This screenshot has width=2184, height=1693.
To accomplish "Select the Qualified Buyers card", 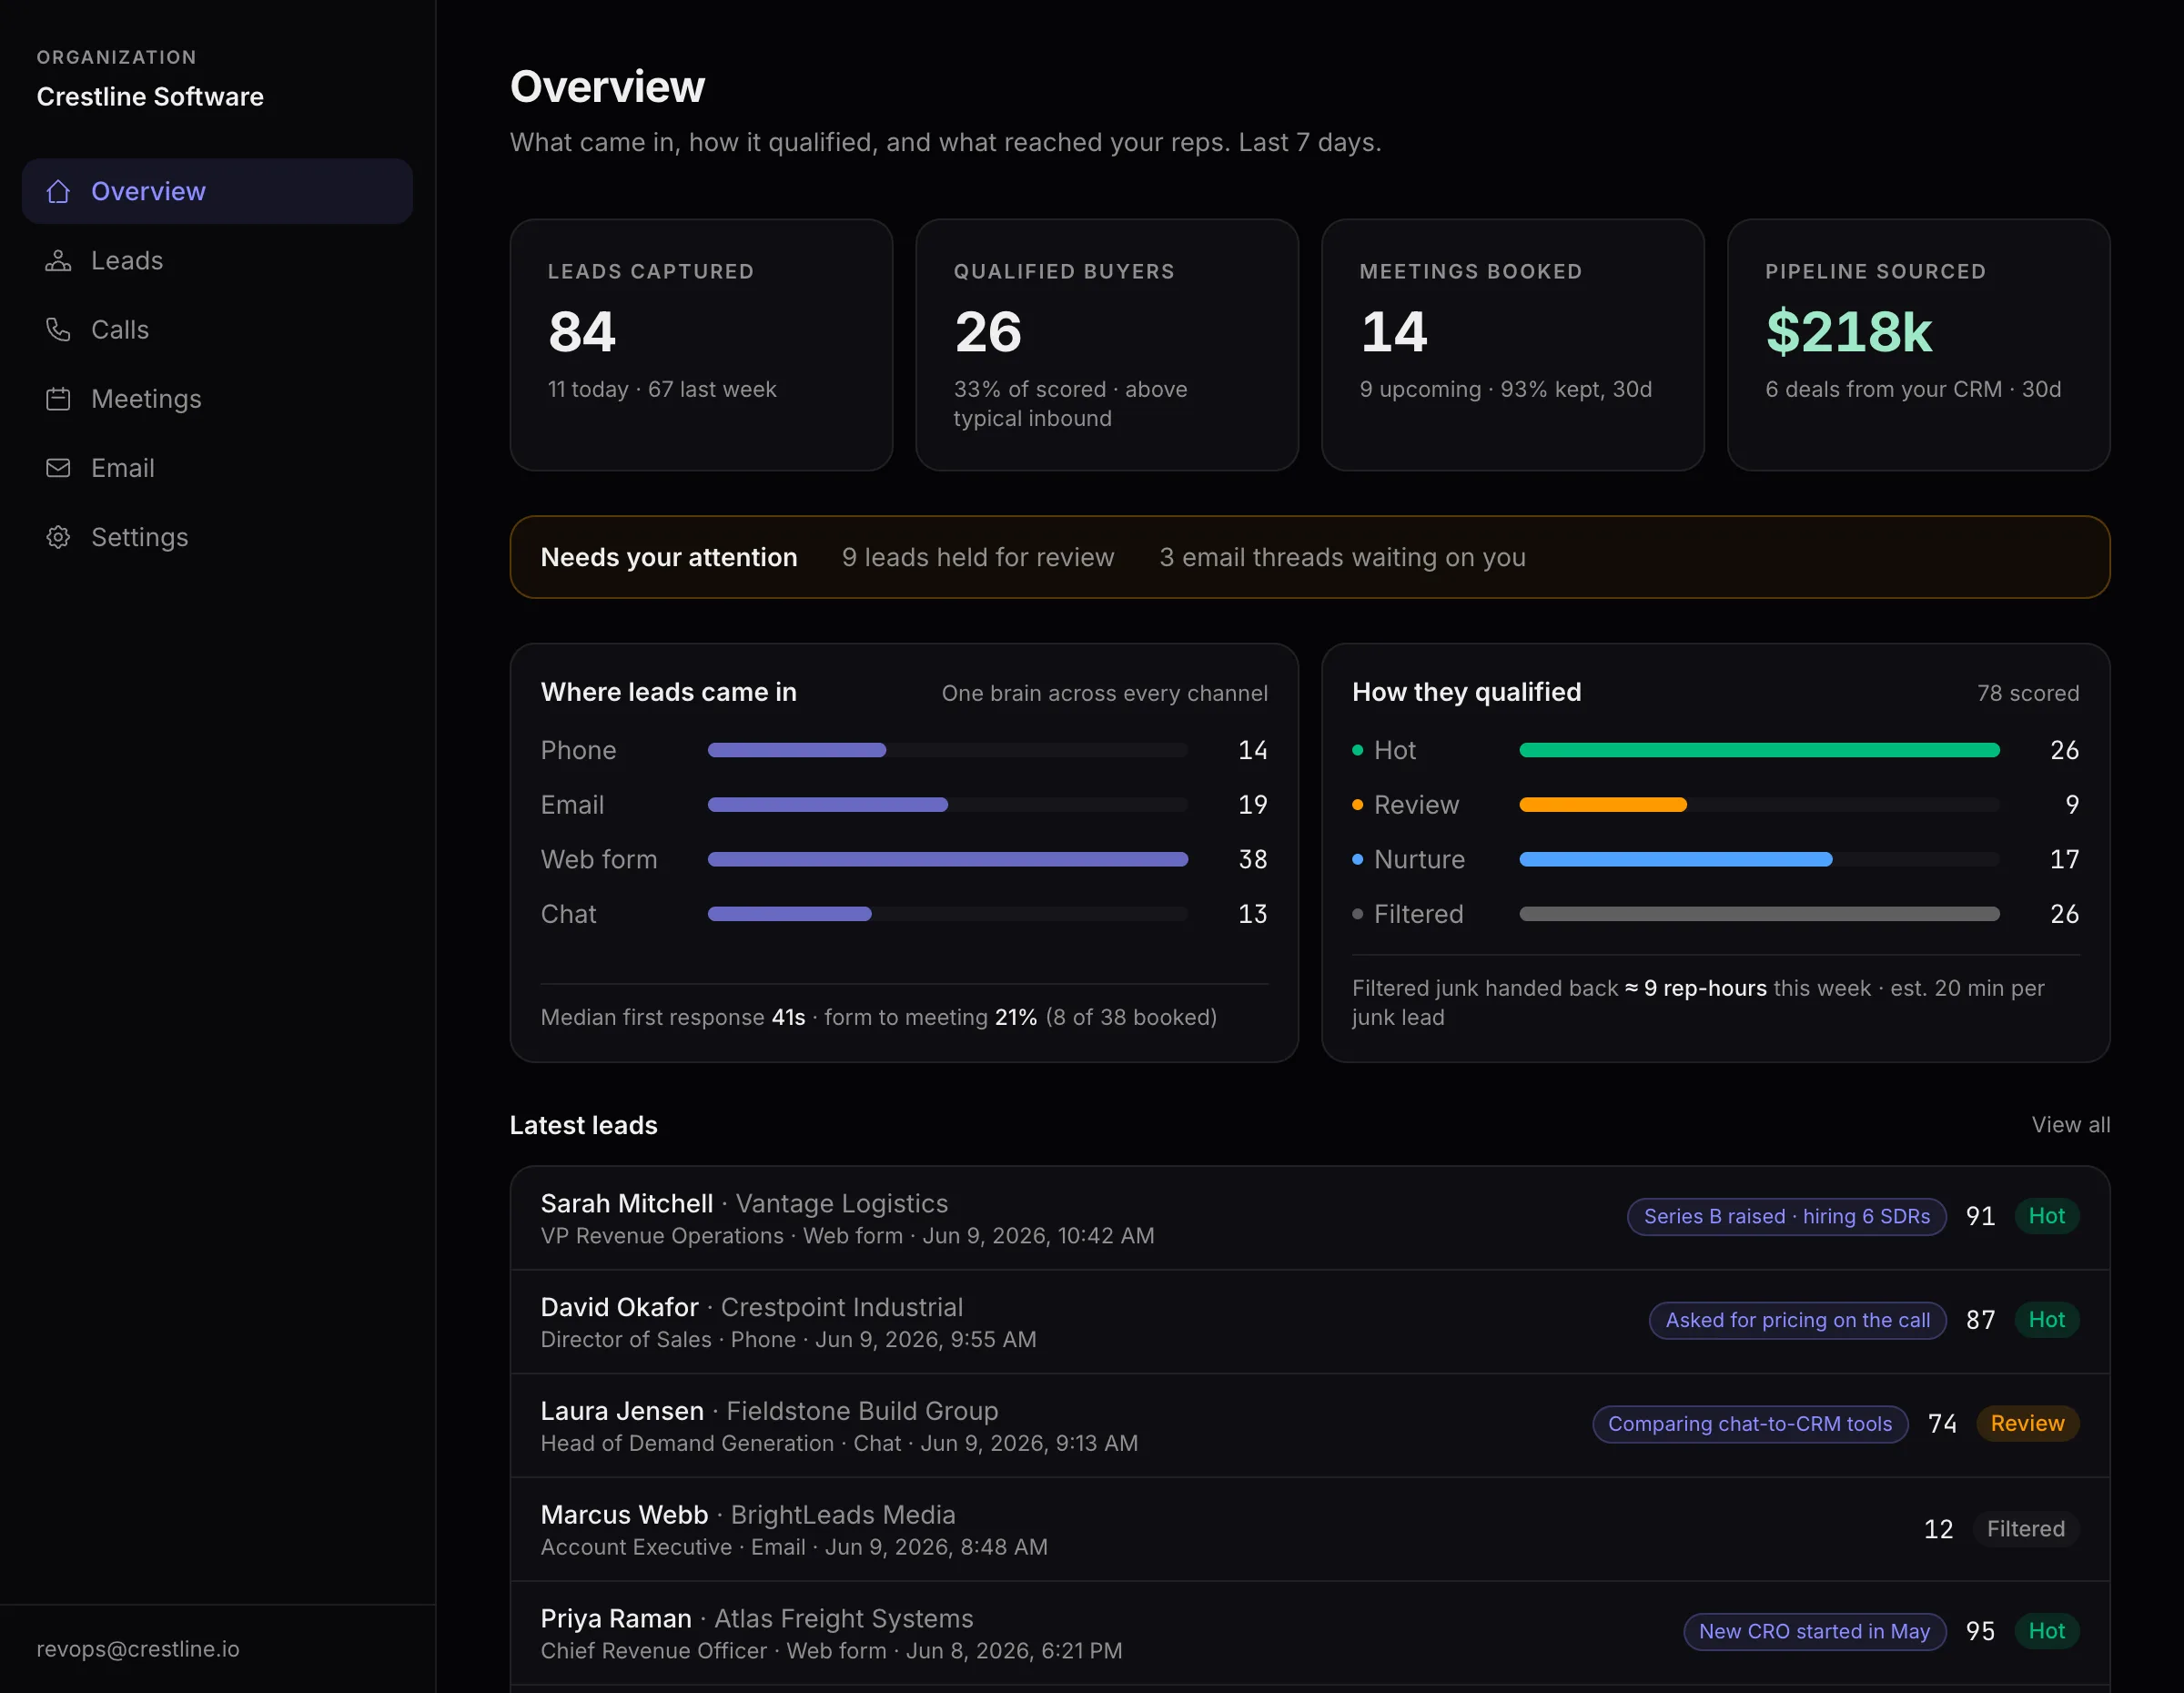I will coord(1107,345).
